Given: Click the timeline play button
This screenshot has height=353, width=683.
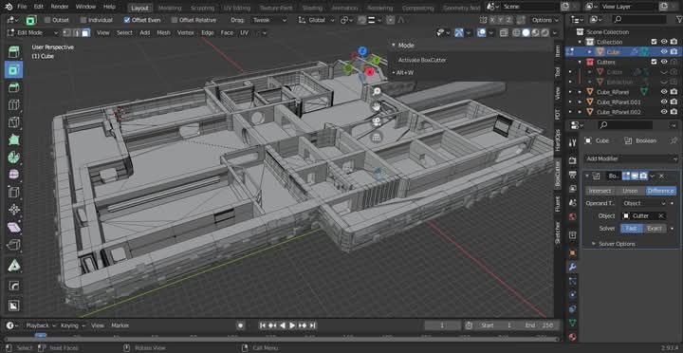Looking at the screenshot, I should click(x=292, y=325).
